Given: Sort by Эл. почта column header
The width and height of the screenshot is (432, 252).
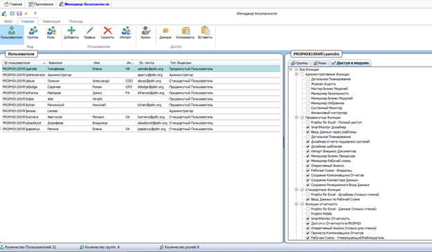Looking at the screenshot, I should click(x=152, y=63).
